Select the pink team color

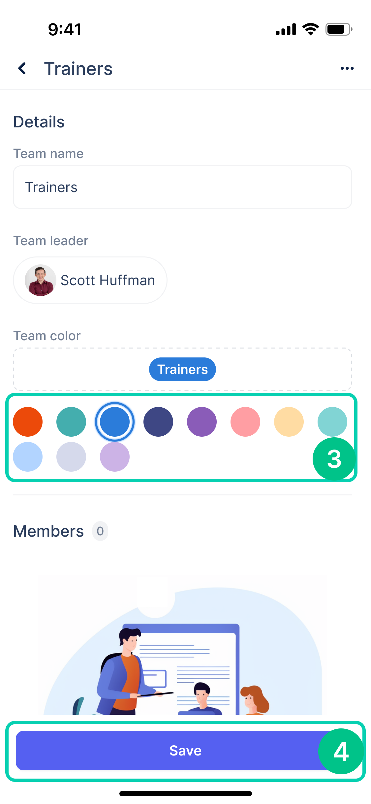[x=245, y=421]
